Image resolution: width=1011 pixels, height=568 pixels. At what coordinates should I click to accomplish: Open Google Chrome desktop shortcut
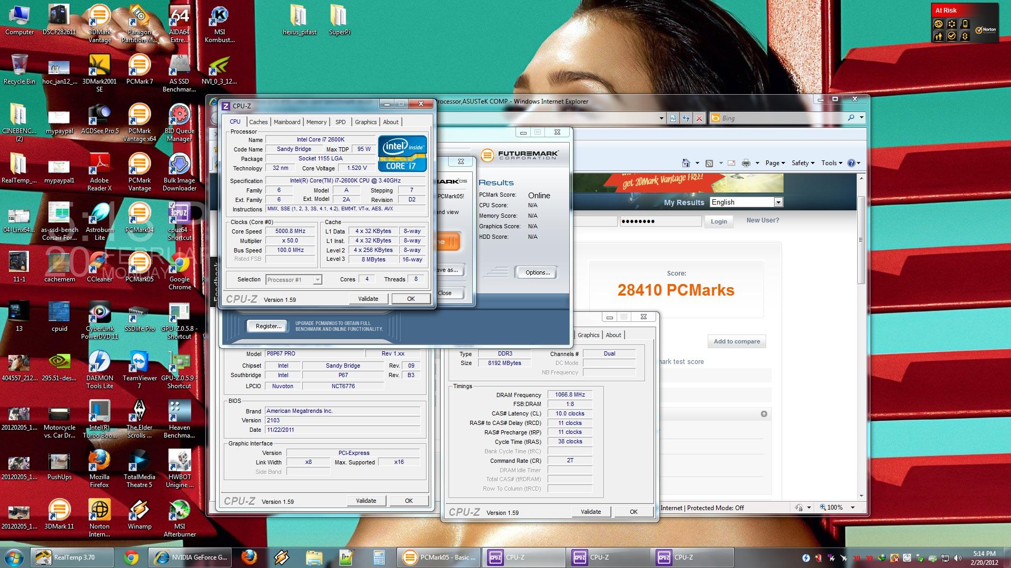[x=180, y=271]
